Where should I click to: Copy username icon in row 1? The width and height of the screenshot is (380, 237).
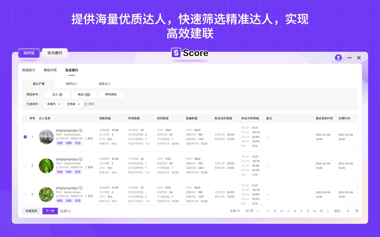coord(81,130)
